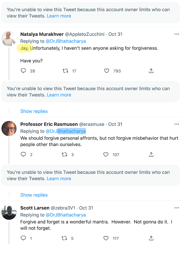Retweet Natalya Murakhver's tweet
The image size is (183, 257).
pos(65,71)
